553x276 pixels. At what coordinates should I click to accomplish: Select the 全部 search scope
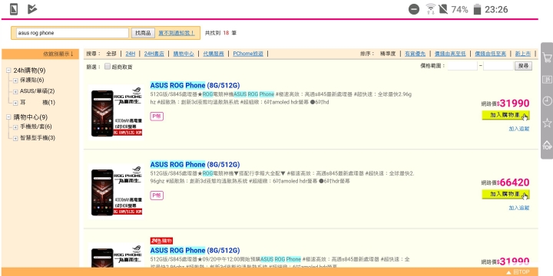click(111, 54)
